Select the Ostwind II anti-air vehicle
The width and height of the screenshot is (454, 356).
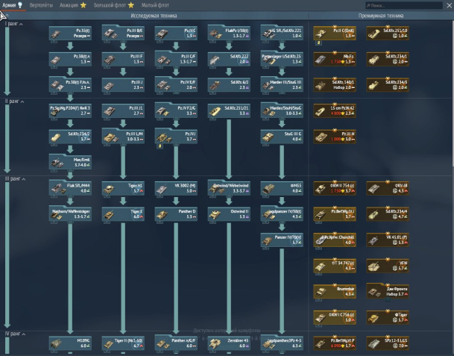[229, 214]
